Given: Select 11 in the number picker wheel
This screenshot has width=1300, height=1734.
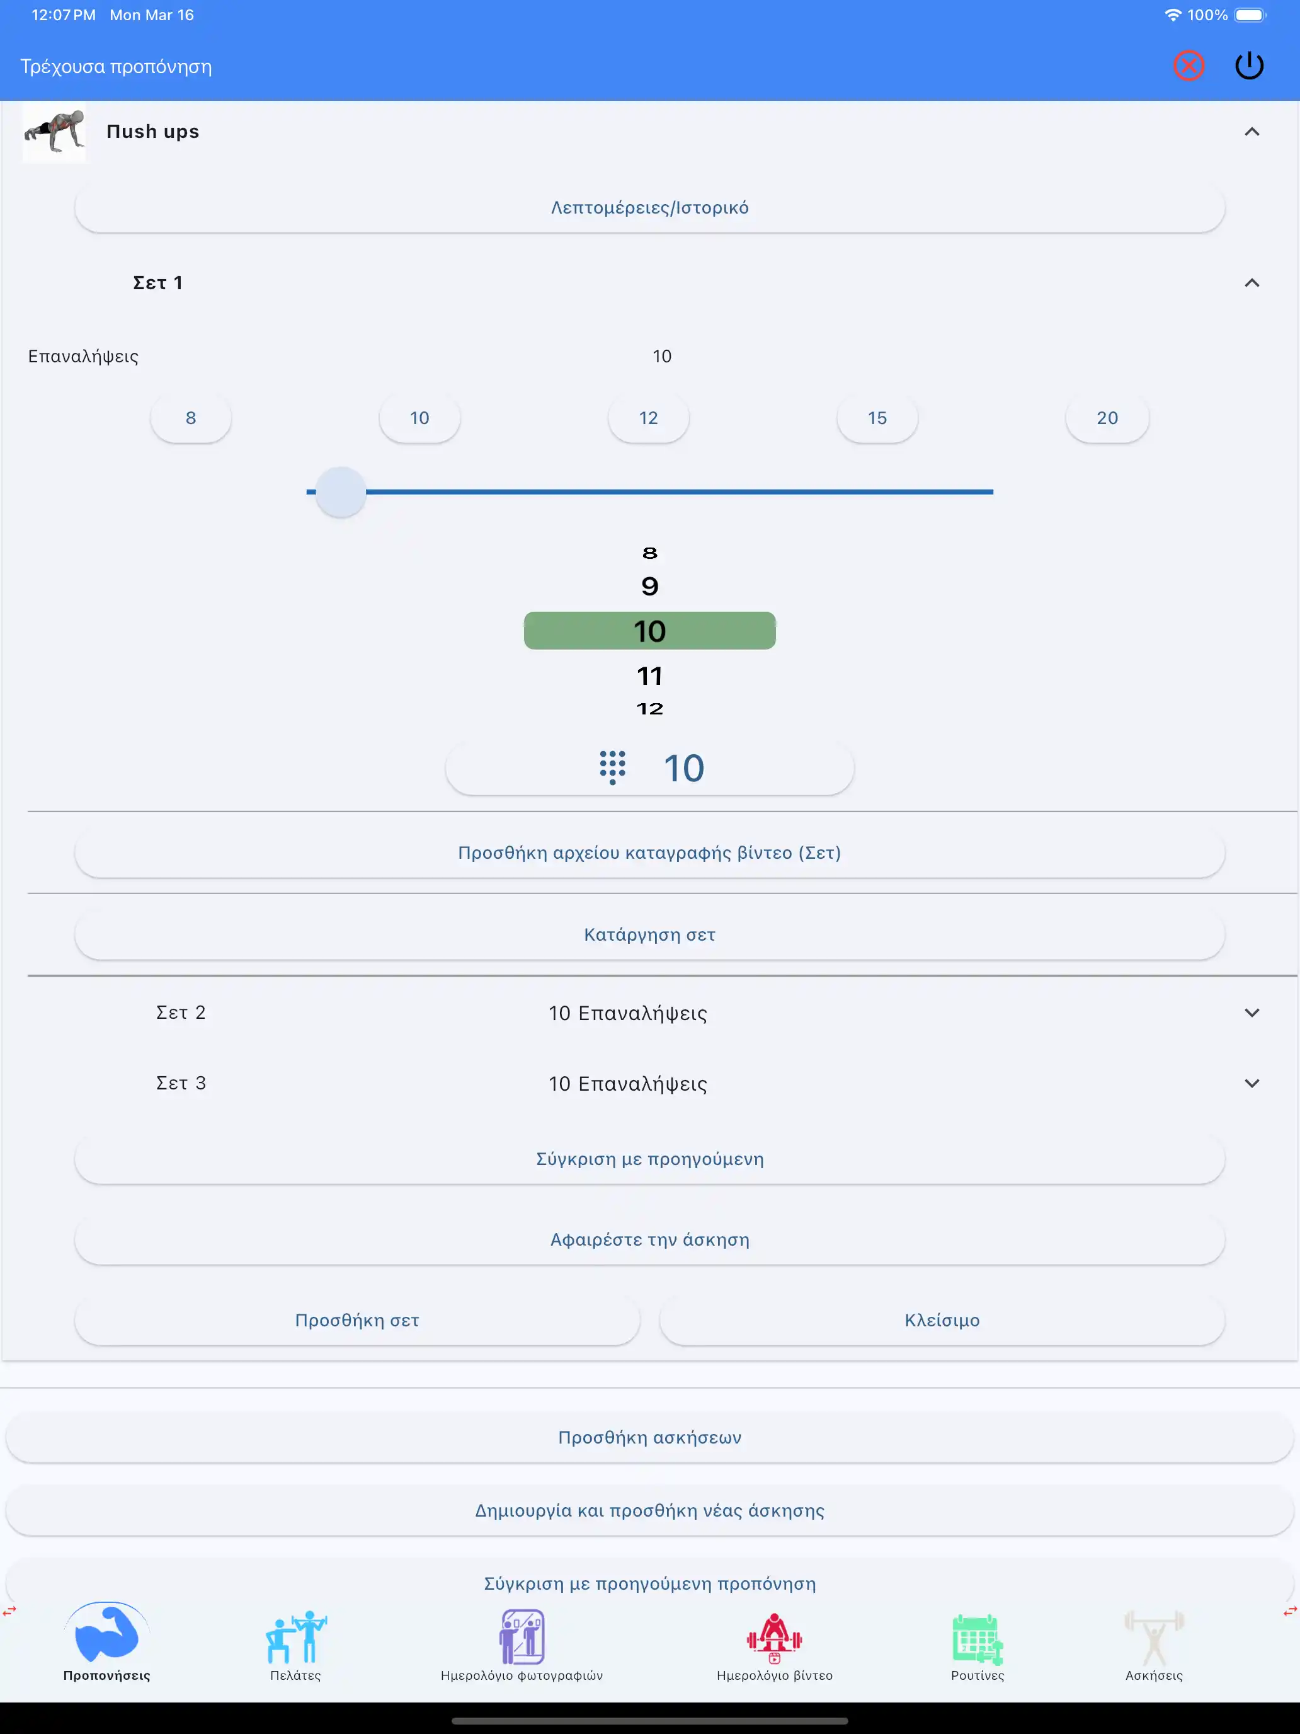Looking at the screenshot, I should pyautogui.click(x=649, y=675).
